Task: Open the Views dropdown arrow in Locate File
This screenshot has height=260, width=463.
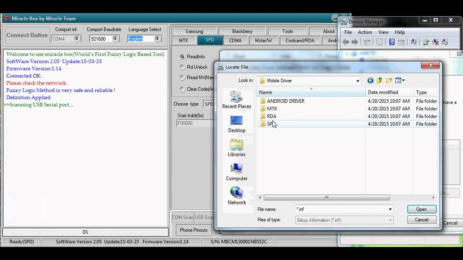Action: coord(403,81)
